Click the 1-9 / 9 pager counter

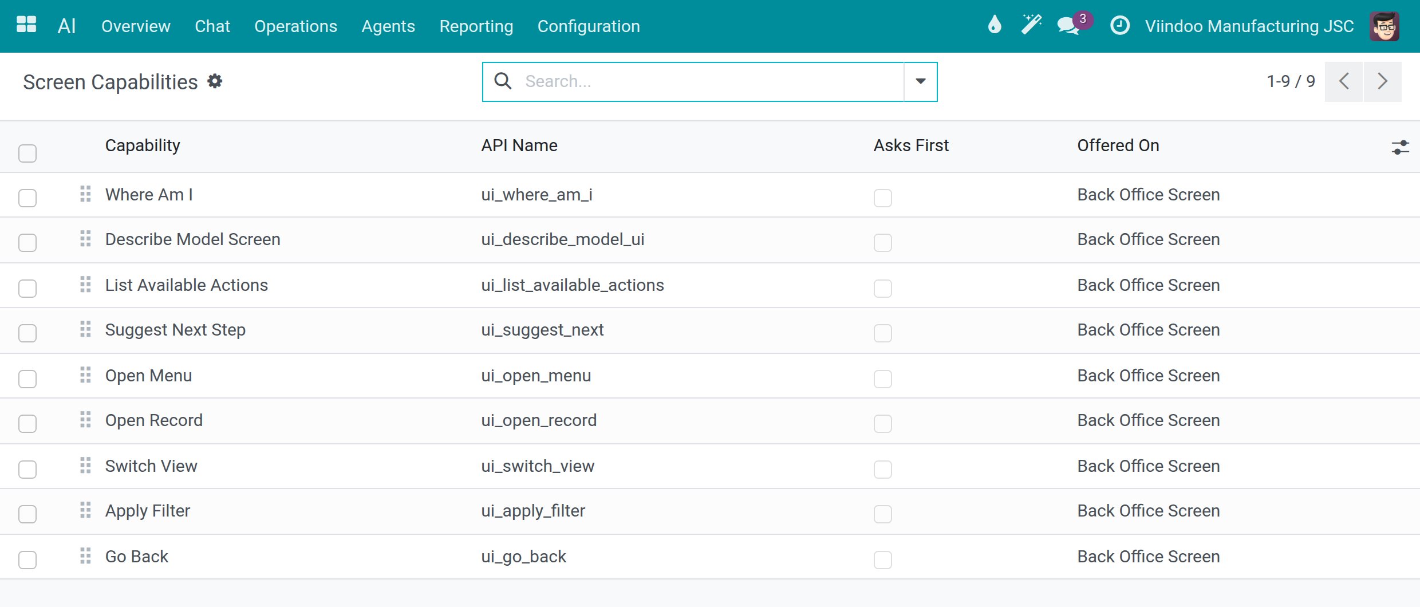[1291, 81]
